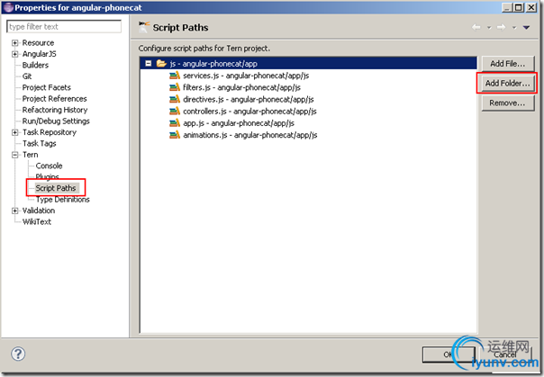Image resolution: width=544 pixels, height=377 pixels.
Task: Open the view menu triangle
Action: [x=526, y=27]
